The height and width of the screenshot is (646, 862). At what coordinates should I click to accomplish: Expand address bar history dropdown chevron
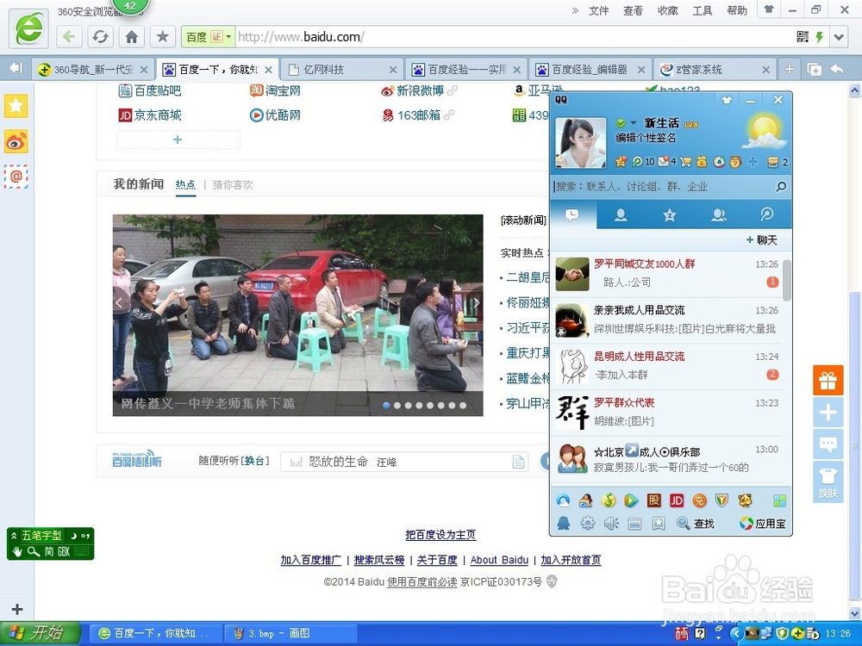point(839,37)
